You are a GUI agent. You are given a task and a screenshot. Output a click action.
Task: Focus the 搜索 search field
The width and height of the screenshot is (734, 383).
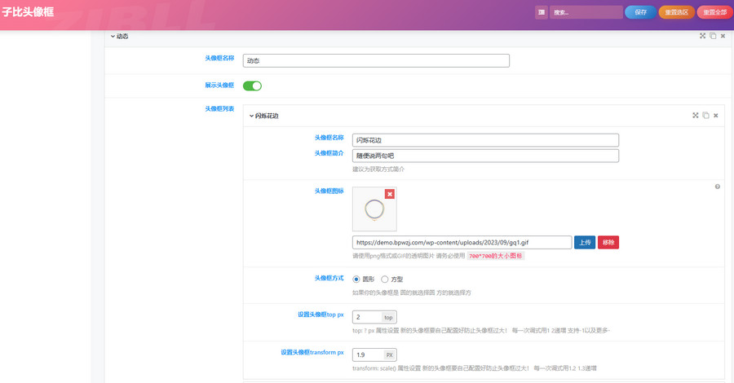(x=586, y=12)
